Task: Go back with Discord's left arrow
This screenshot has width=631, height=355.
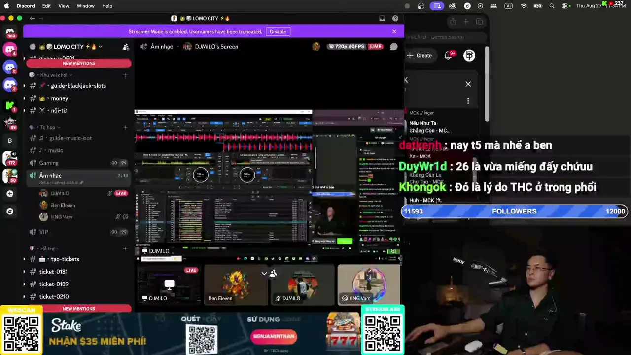Action: click(33, 18)
